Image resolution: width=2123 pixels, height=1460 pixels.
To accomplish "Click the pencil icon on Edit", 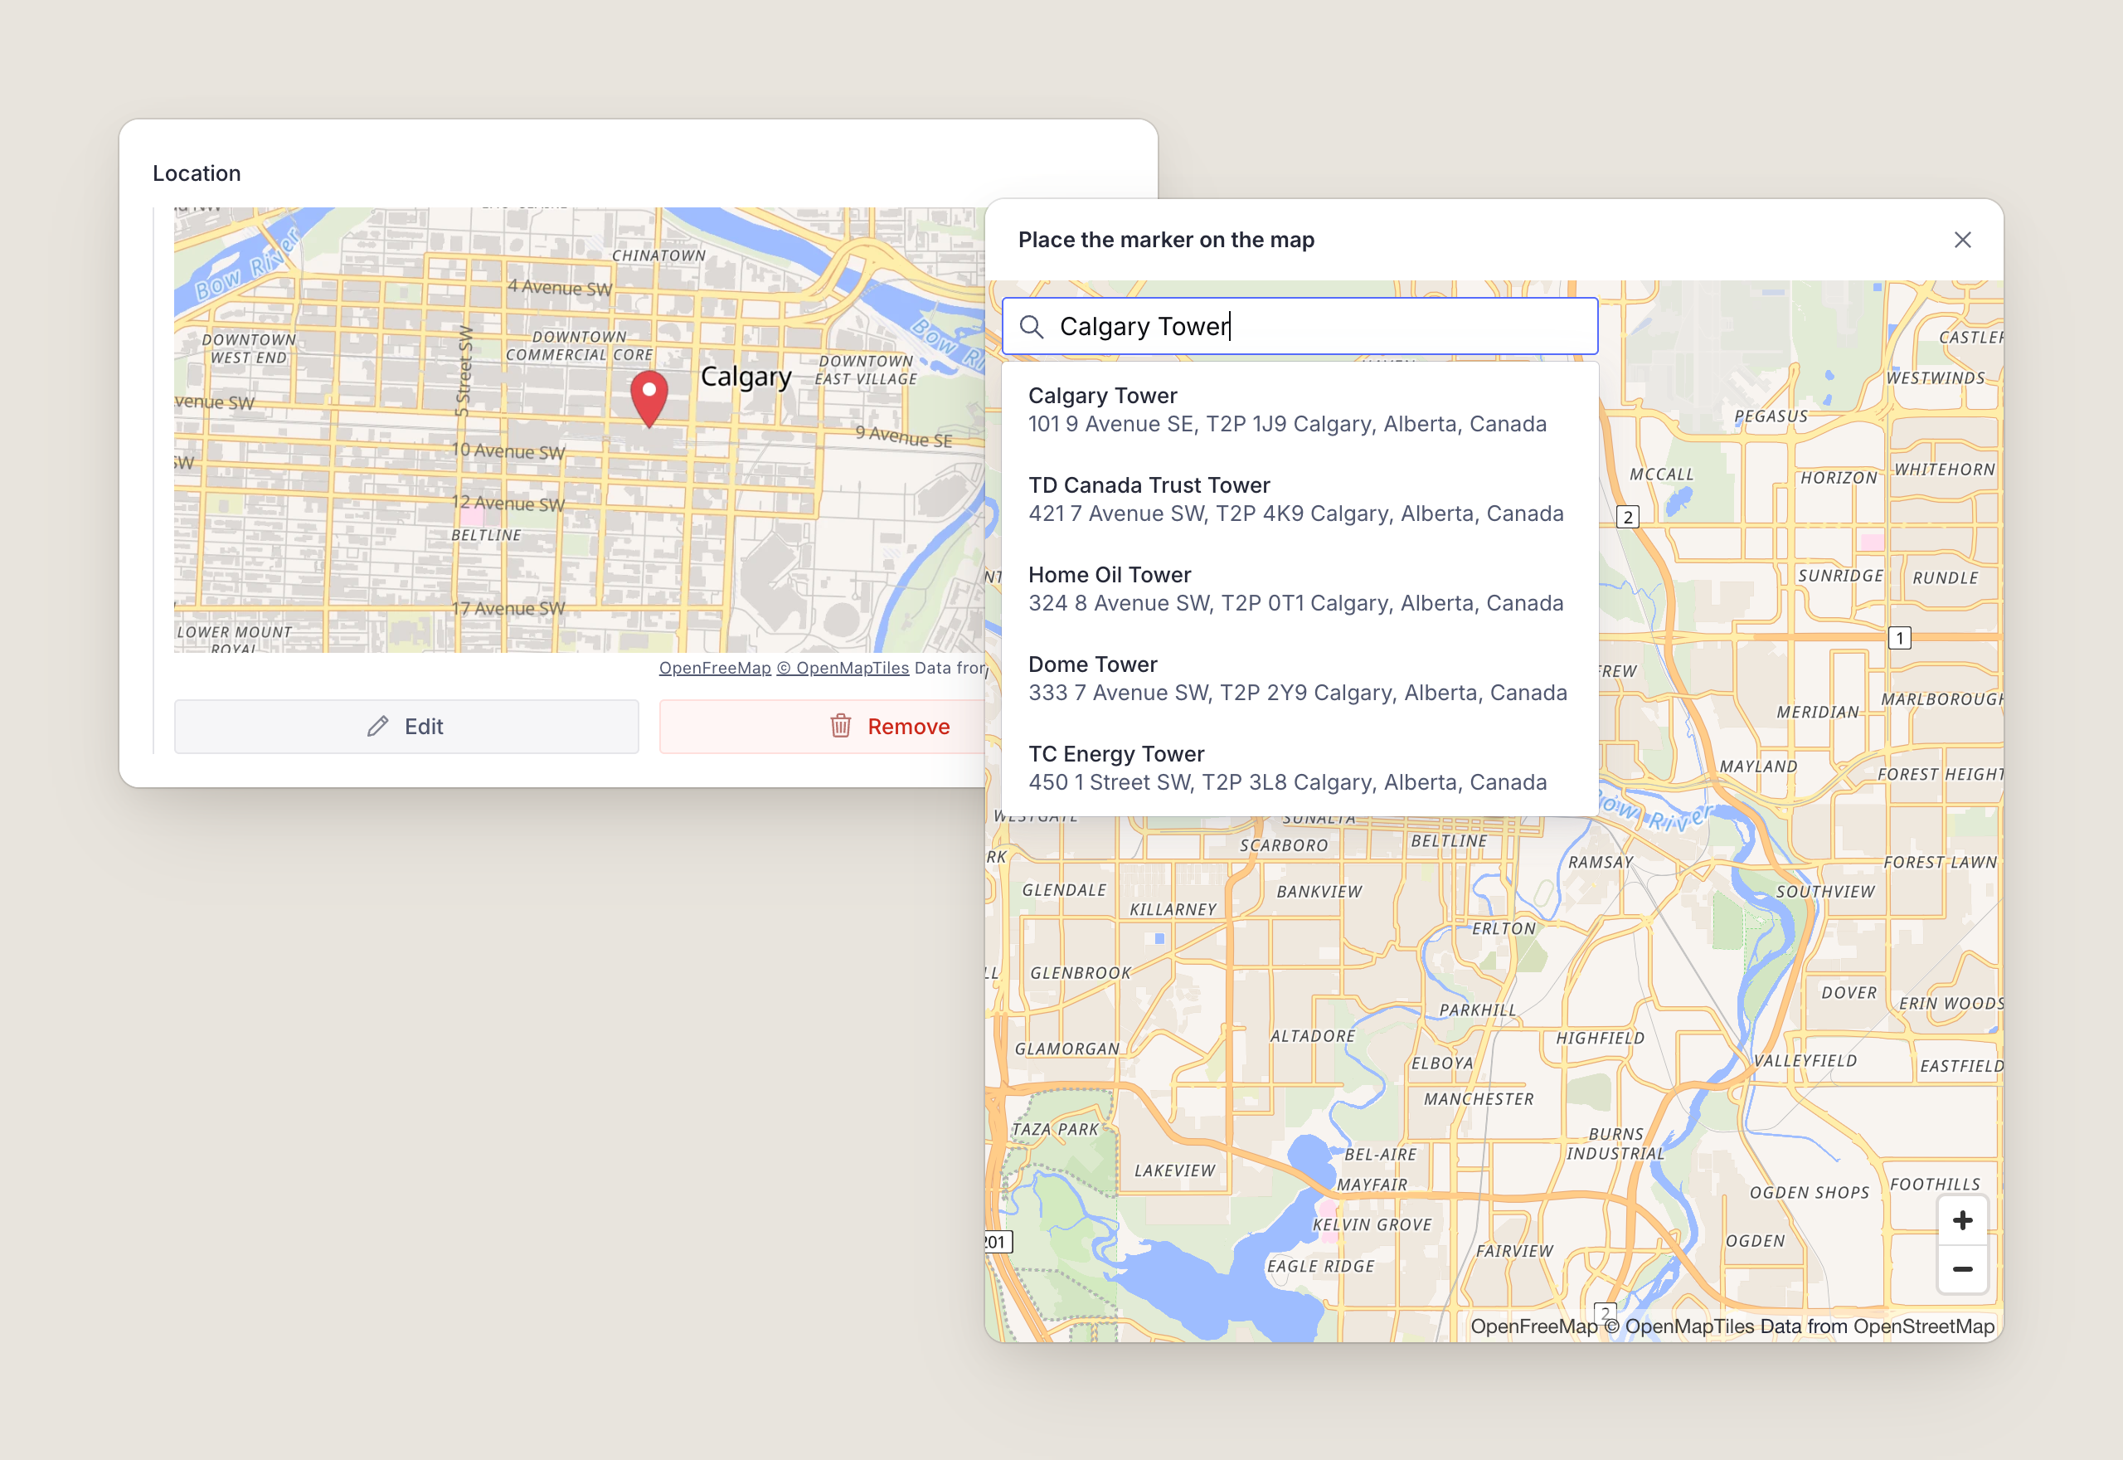I will (x=378, y=727).
